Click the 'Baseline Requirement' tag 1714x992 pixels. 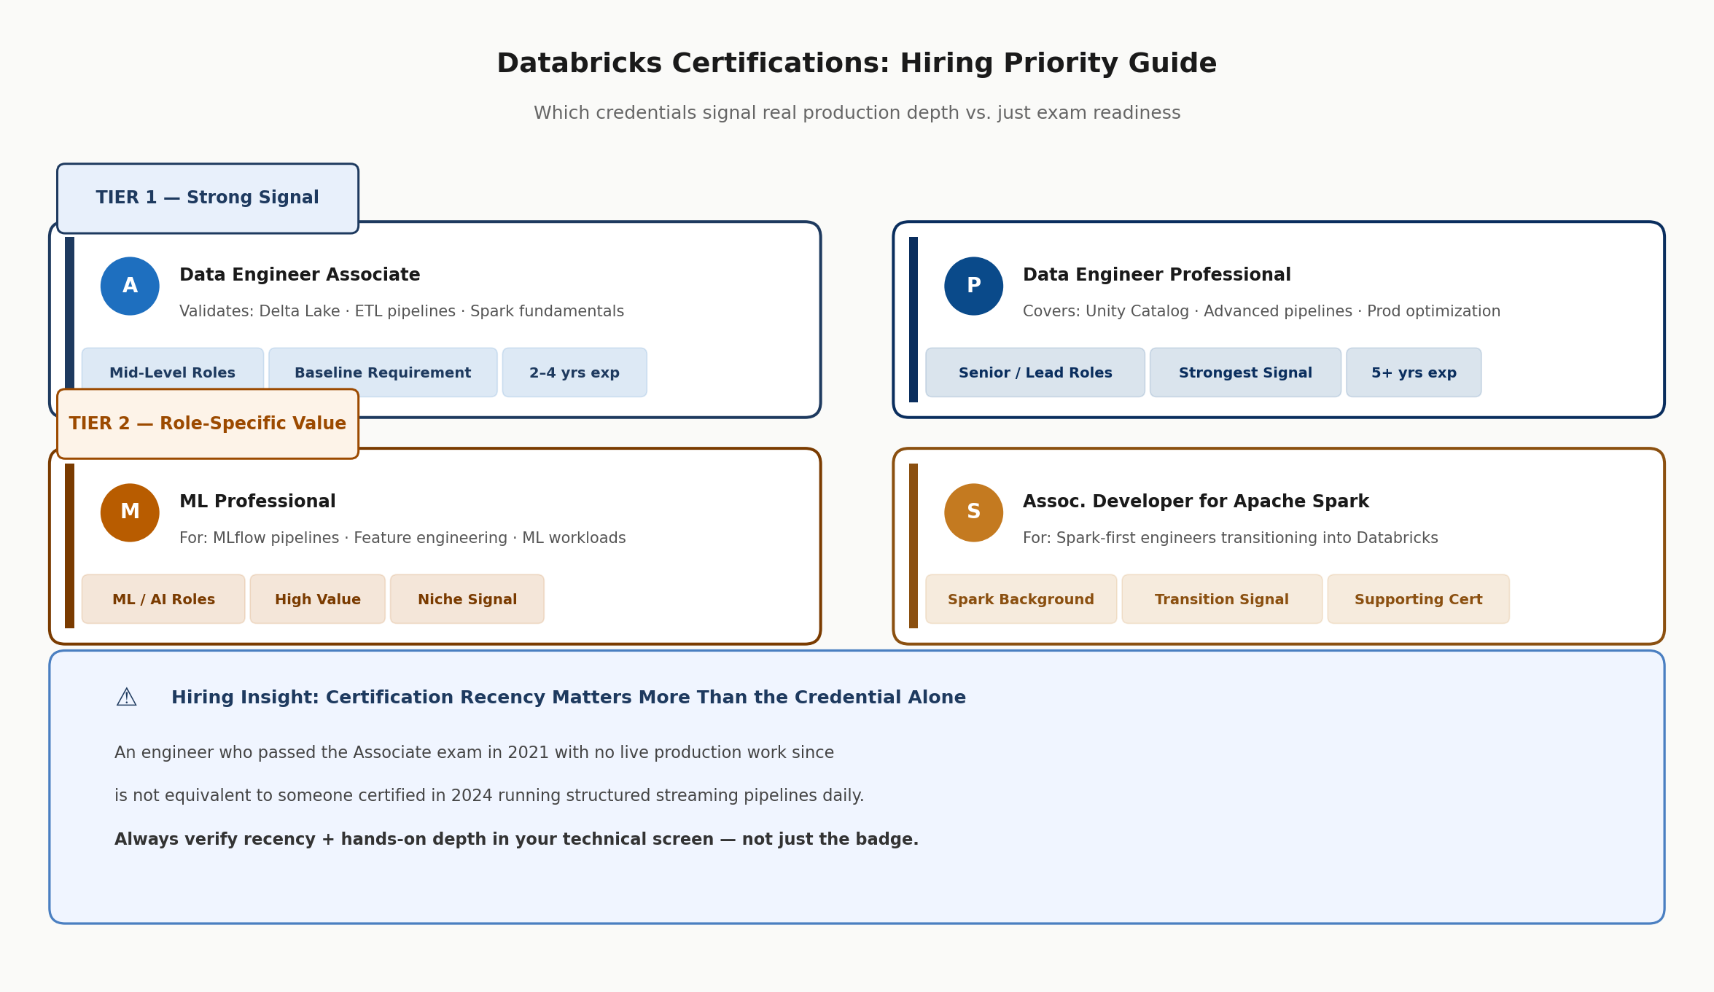383,372
